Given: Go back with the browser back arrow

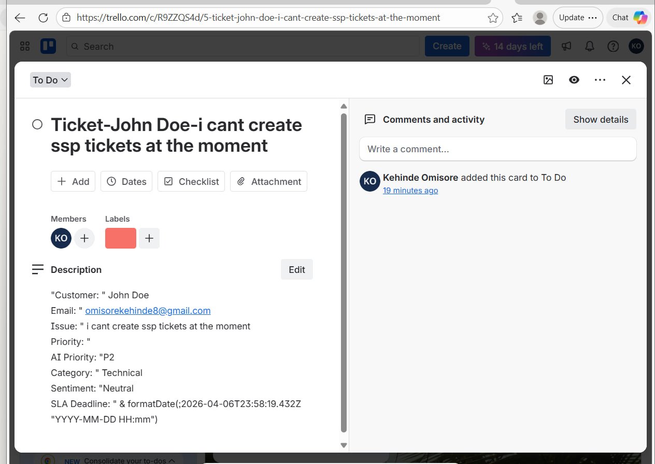Looking at the screenshot, I should (20, 18).
